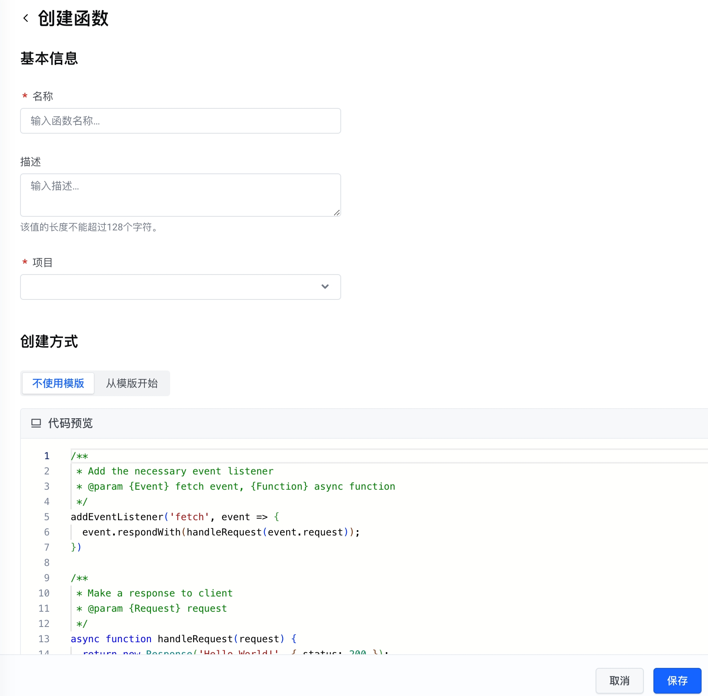Click code line 1 with opening comment
This screenshot has height=696, width=708.
coord(79,456)
